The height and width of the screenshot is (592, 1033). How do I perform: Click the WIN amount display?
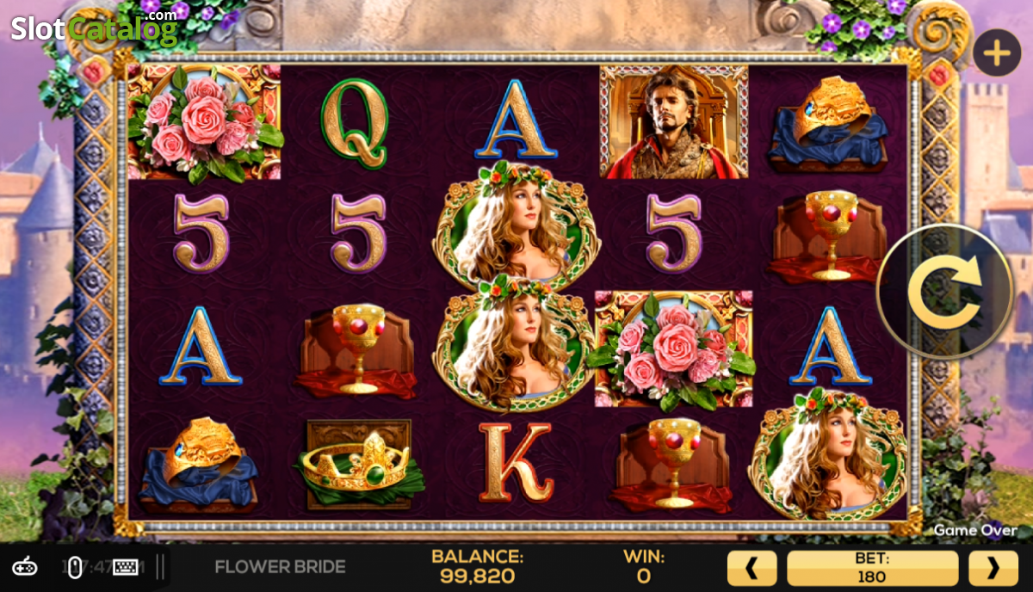(643, 567)
